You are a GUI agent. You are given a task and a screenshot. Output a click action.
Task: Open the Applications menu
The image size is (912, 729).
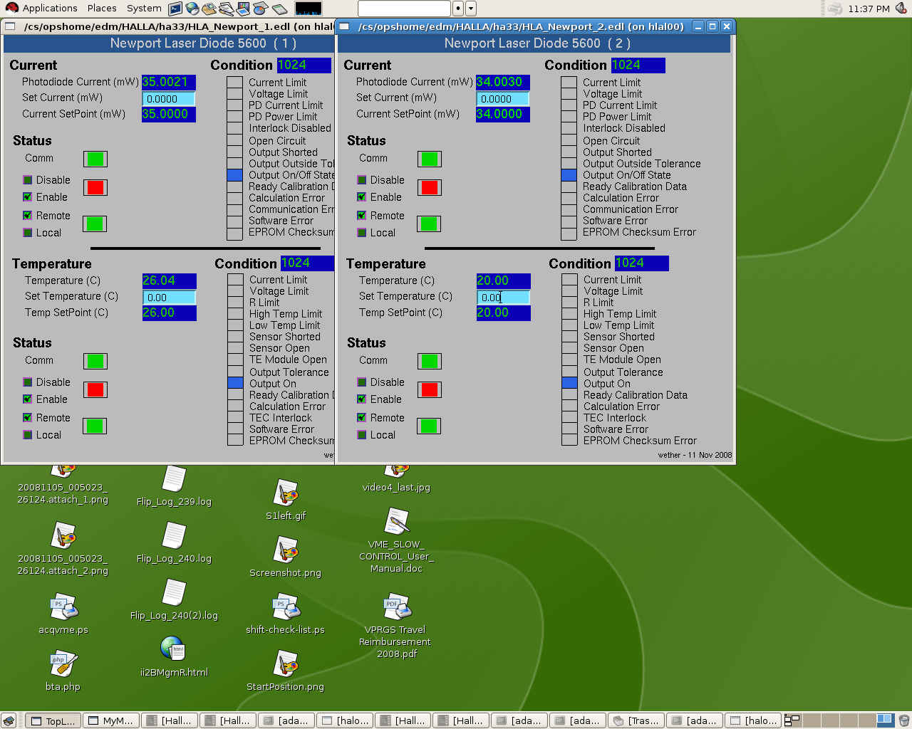[41, 9]
